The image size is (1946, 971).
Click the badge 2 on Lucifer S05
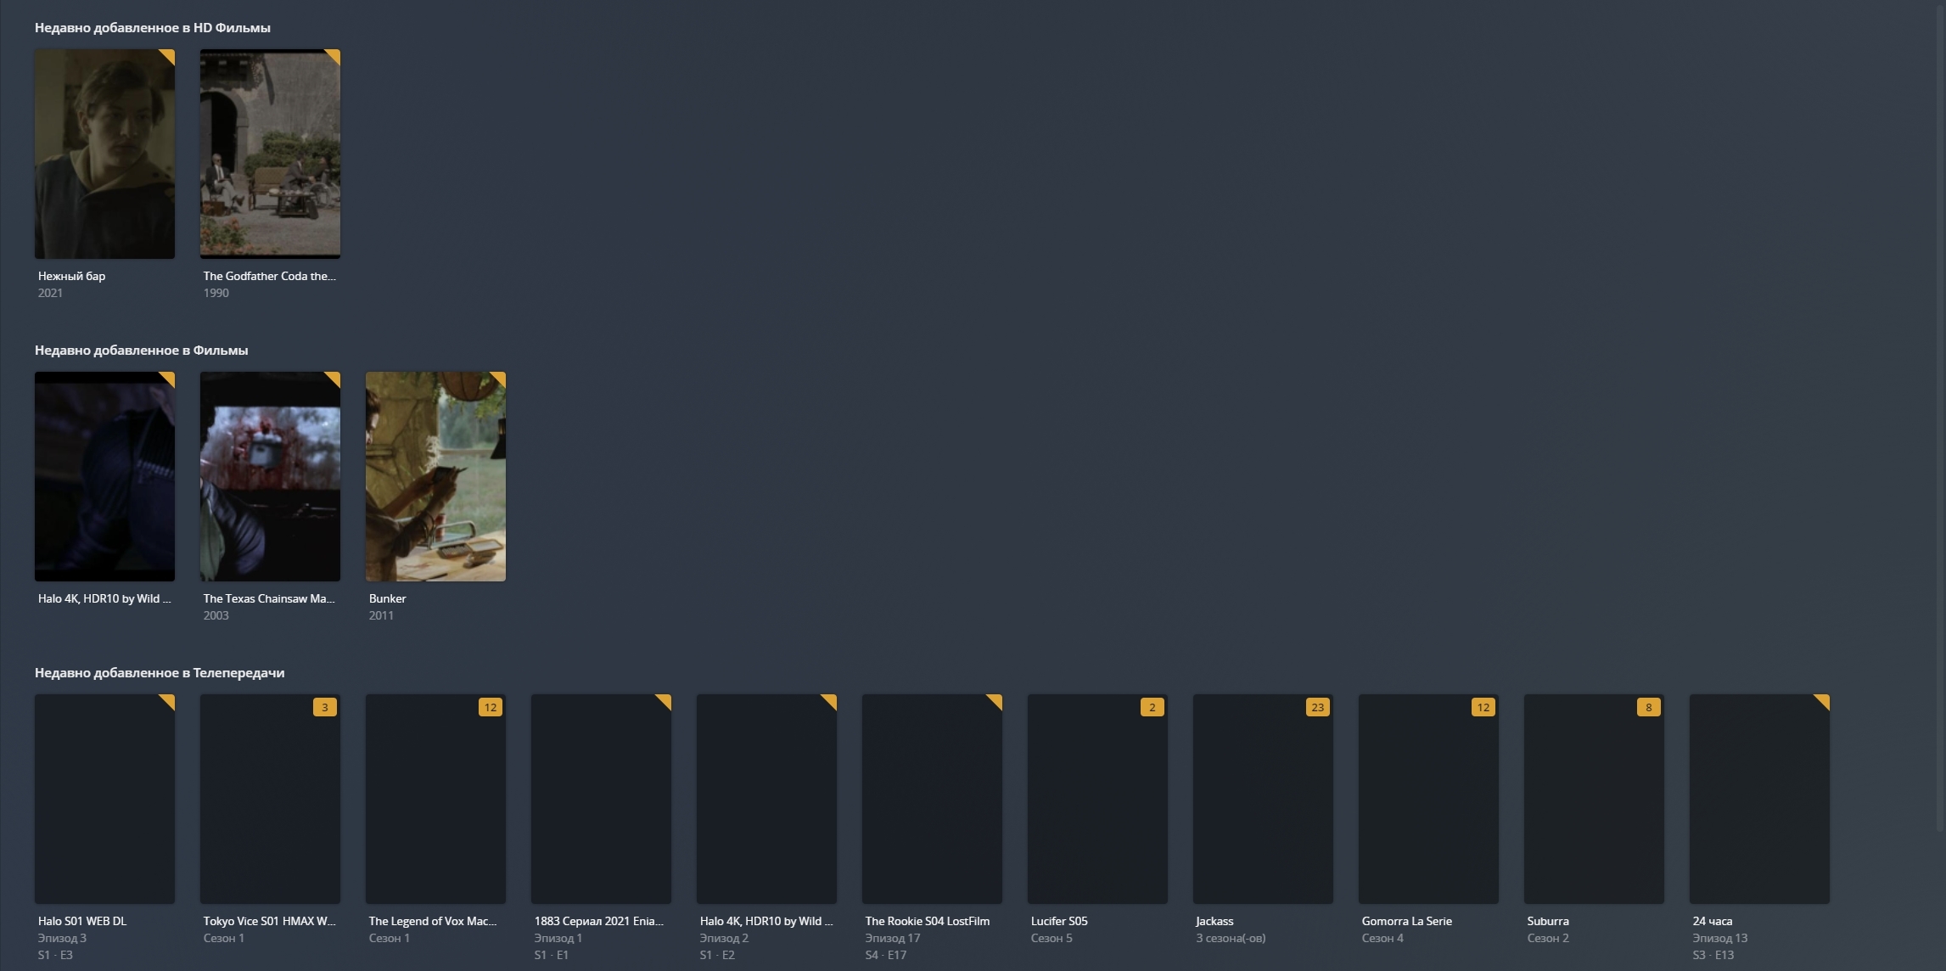(x=1152, y=707)
